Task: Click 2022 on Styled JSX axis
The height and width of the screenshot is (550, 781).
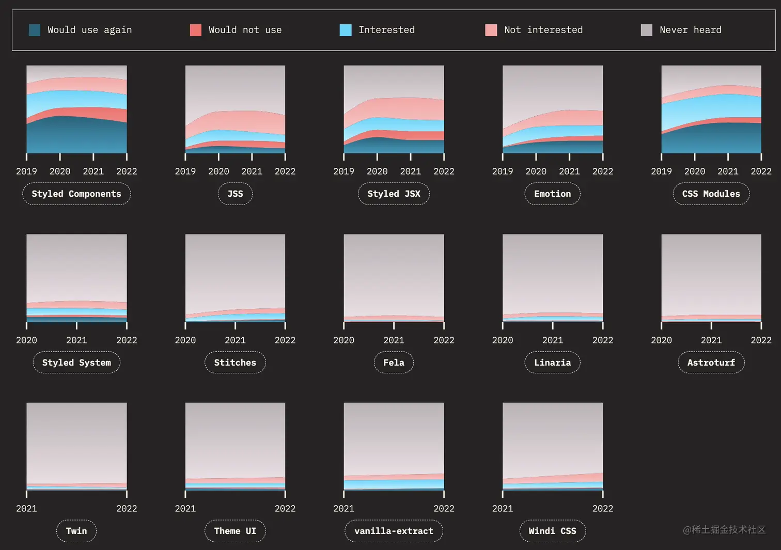Action: click(444, 171)
